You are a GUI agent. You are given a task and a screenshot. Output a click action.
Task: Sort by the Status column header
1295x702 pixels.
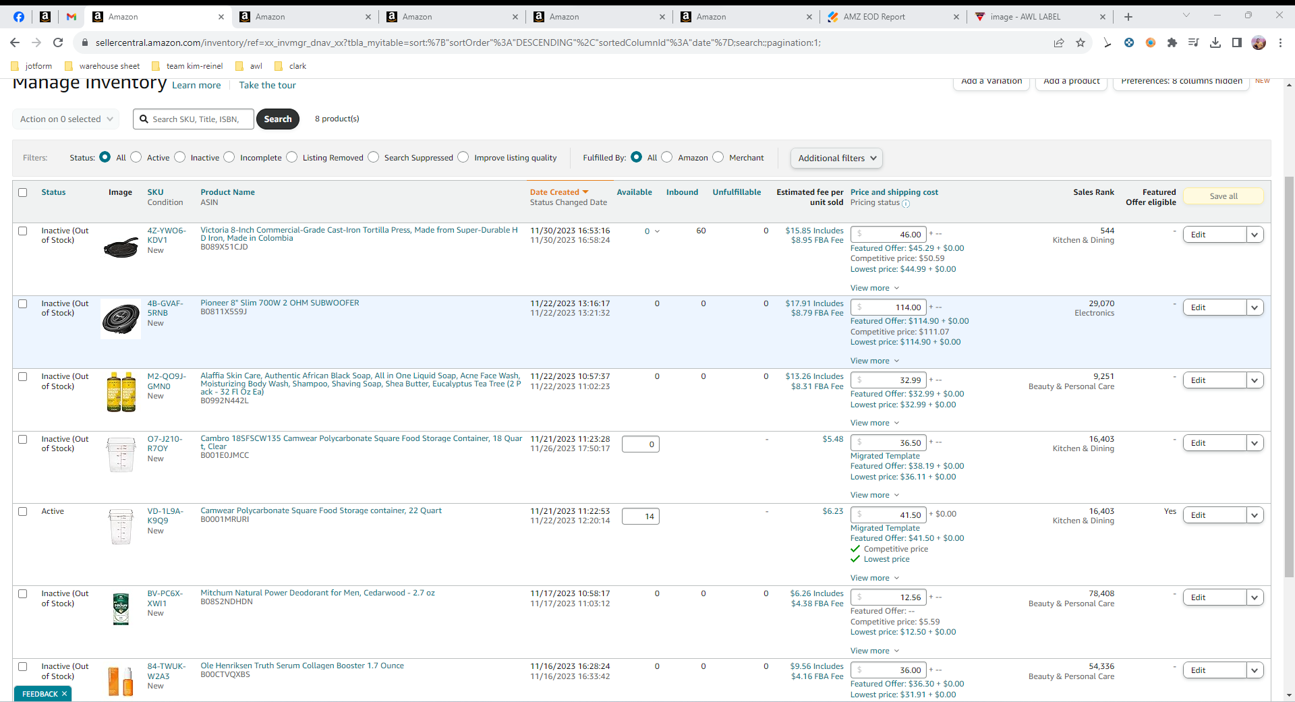coord(53,193)
